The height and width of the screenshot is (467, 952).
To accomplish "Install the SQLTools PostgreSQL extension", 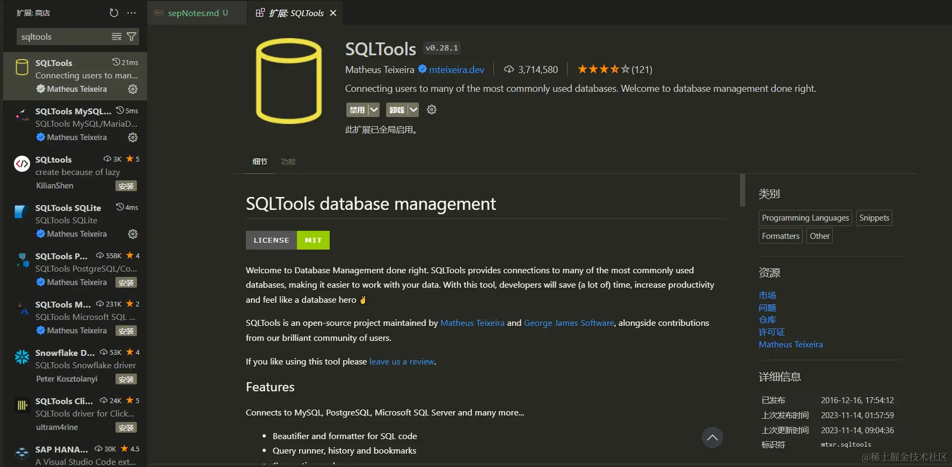I will tap(126, 283).
